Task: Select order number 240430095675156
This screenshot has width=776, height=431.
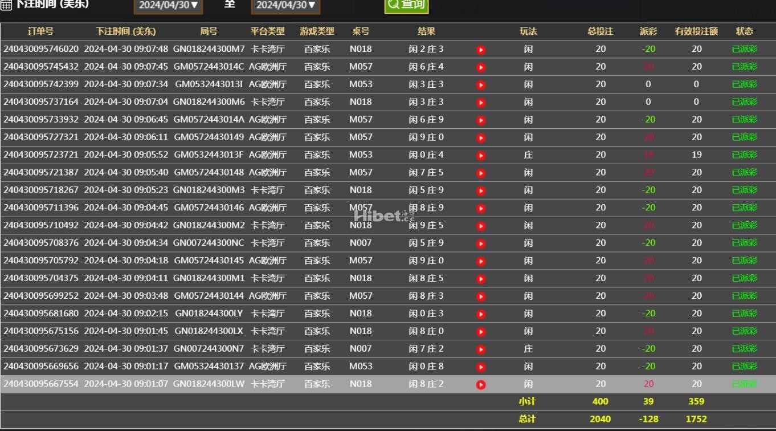Action: click(41, 331)
